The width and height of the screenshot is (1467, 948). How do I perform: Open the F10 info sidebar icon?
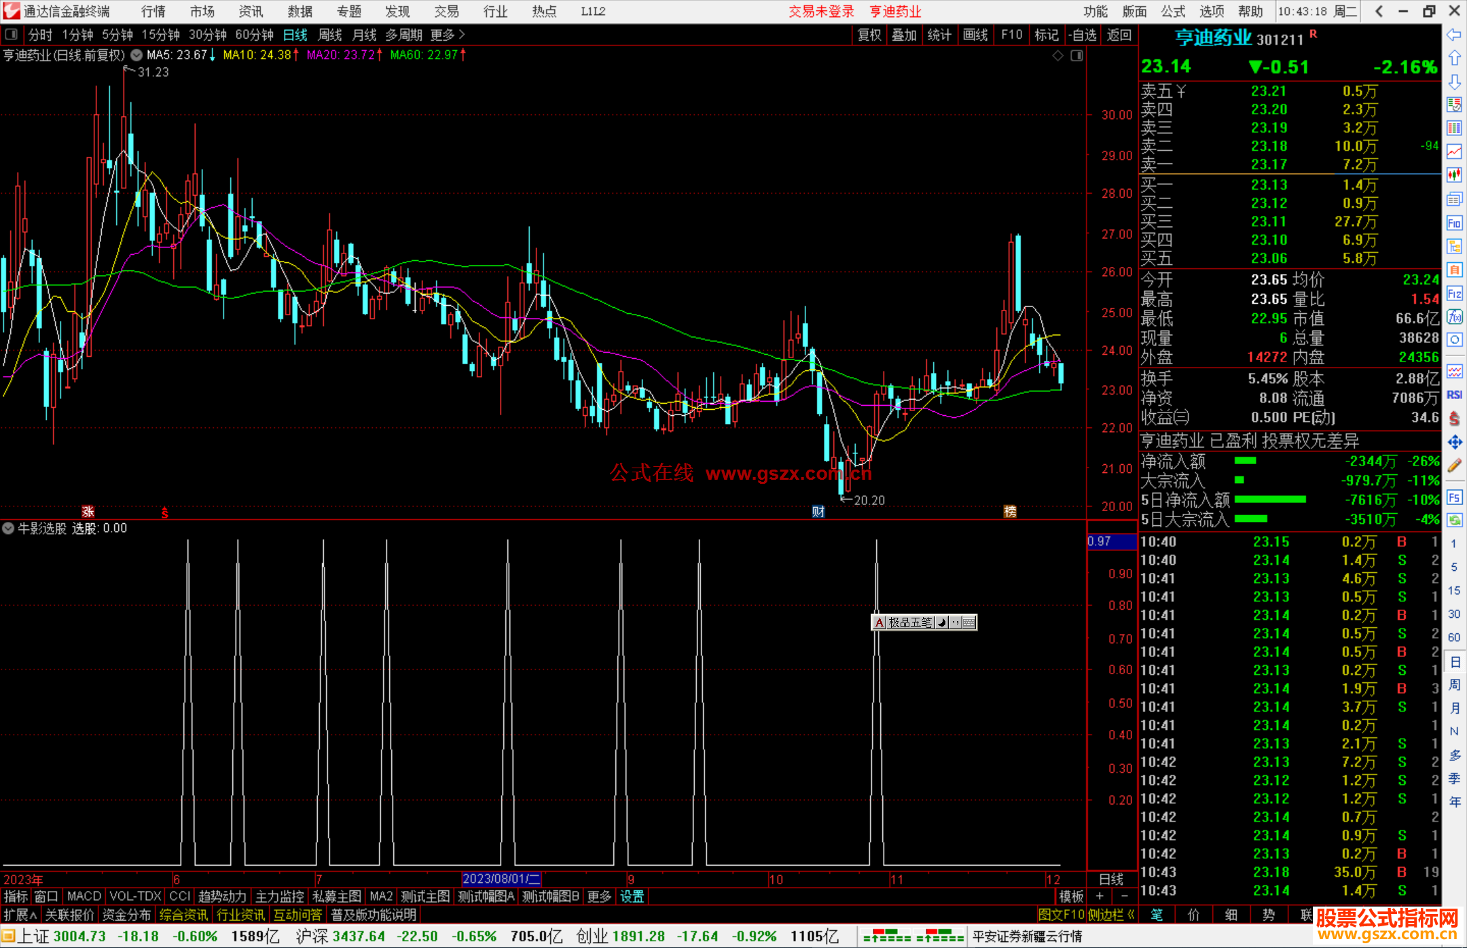click(x=1454, y=223)
